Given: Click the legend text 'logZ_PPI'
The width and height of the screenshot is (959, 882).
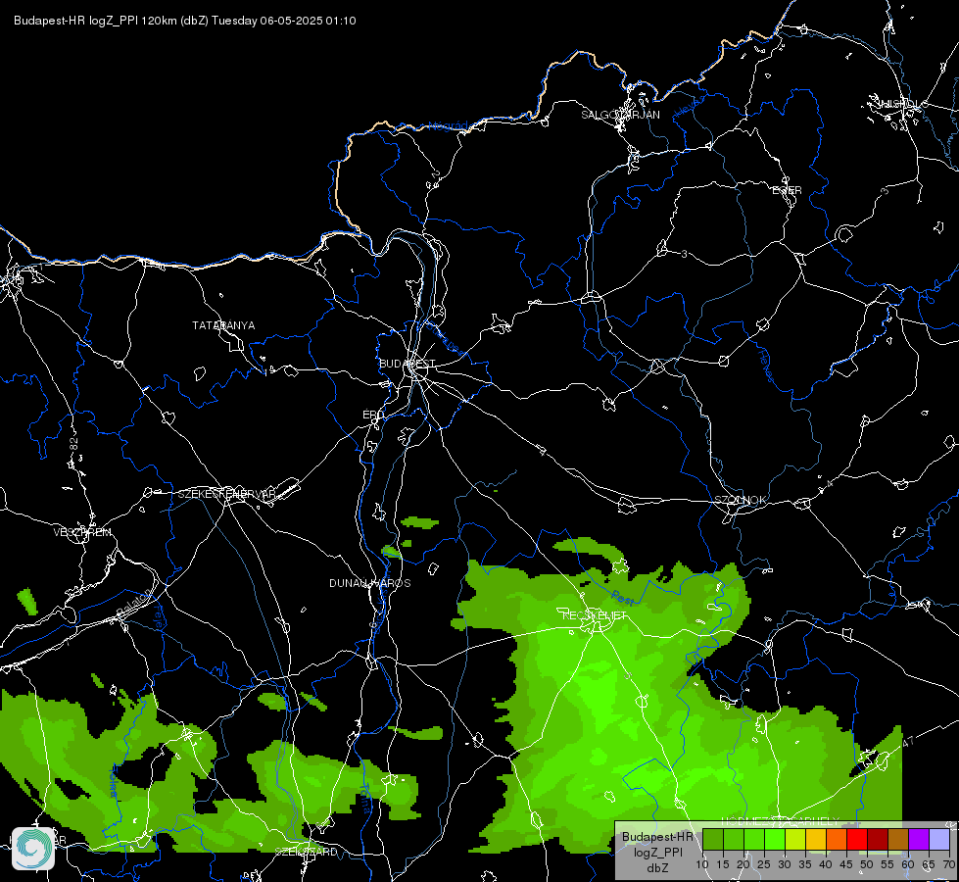Looking at the screenshot, I should 658,853.
